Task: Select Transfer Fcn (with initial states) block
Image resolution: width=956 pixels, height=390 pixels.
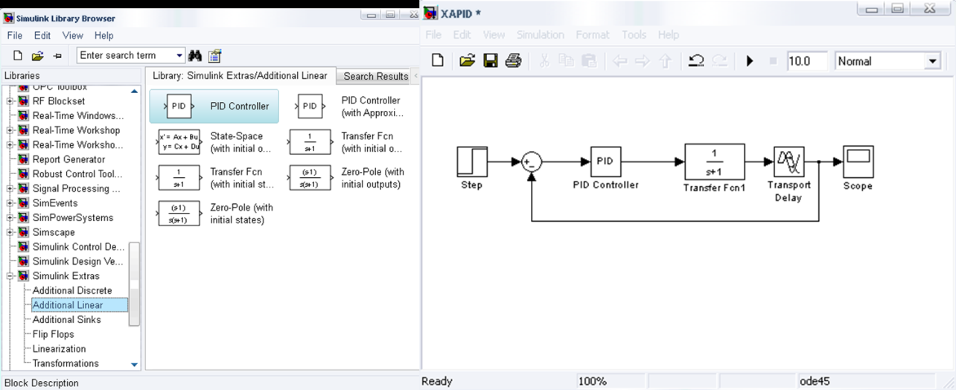Action: 216,178
